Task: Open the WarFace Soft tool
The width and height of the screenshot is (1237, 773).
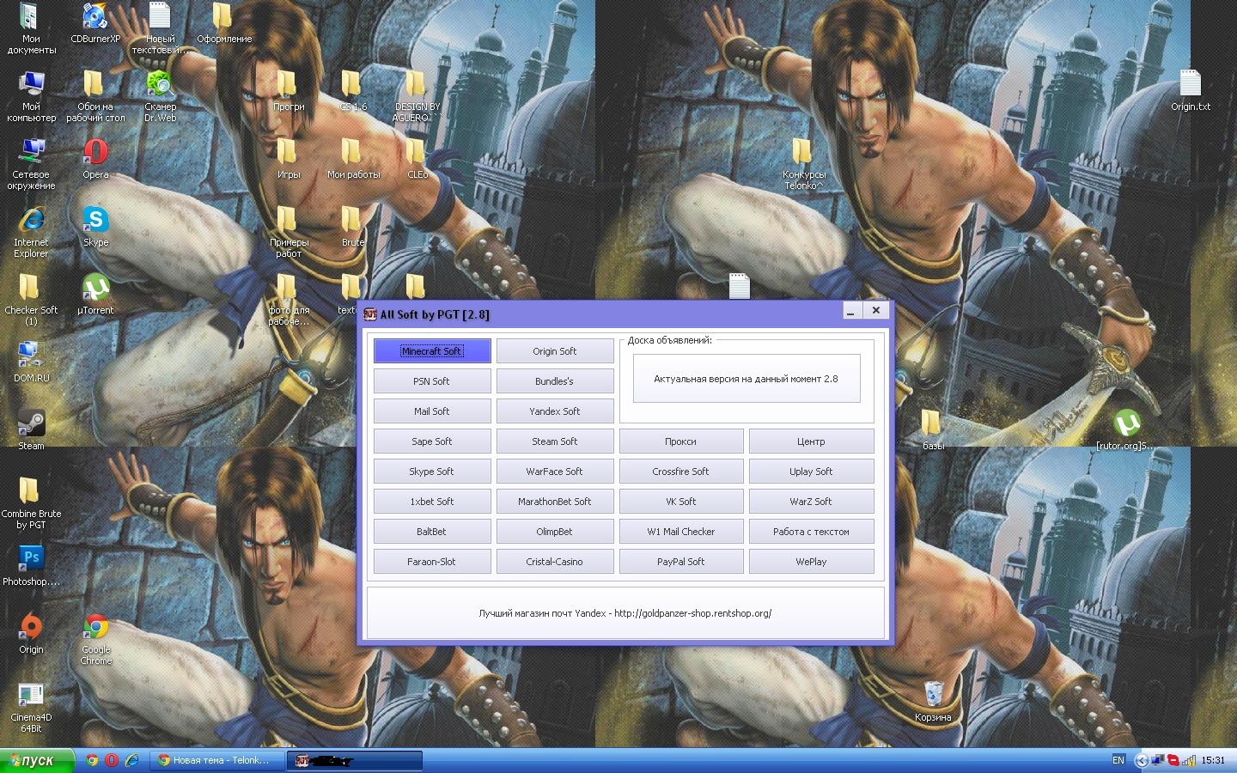Action: pyautogui.click(x=555, y=471)
